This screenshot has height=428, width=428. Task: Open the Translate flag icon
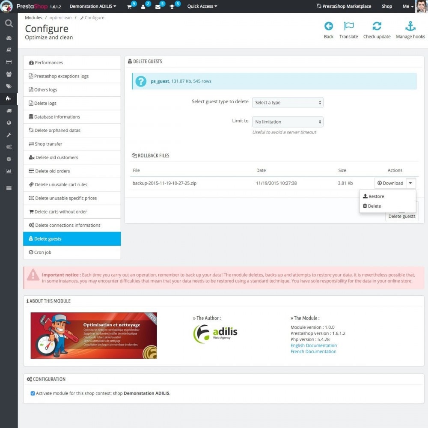click(x=348, y=26)
